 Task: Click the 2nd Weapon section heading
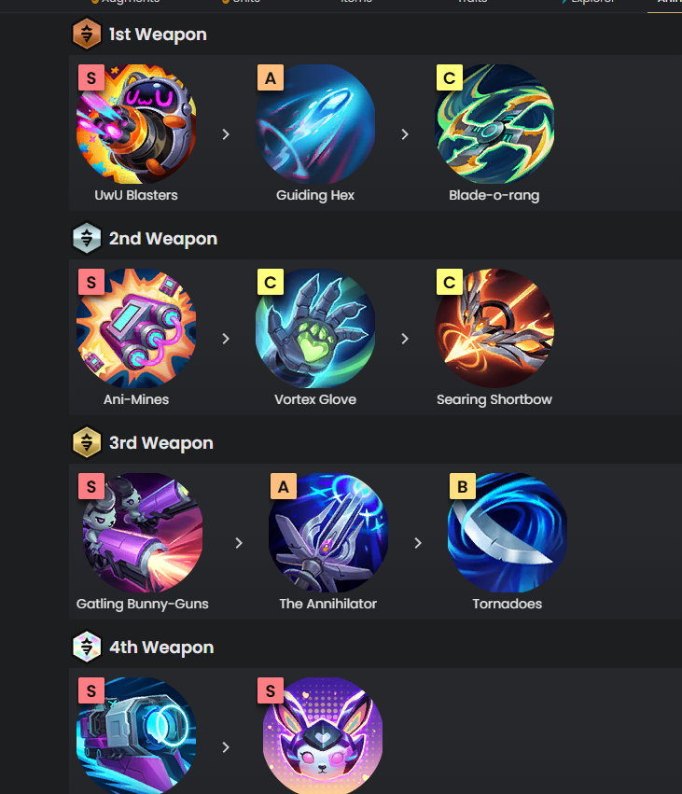point(163,239)
